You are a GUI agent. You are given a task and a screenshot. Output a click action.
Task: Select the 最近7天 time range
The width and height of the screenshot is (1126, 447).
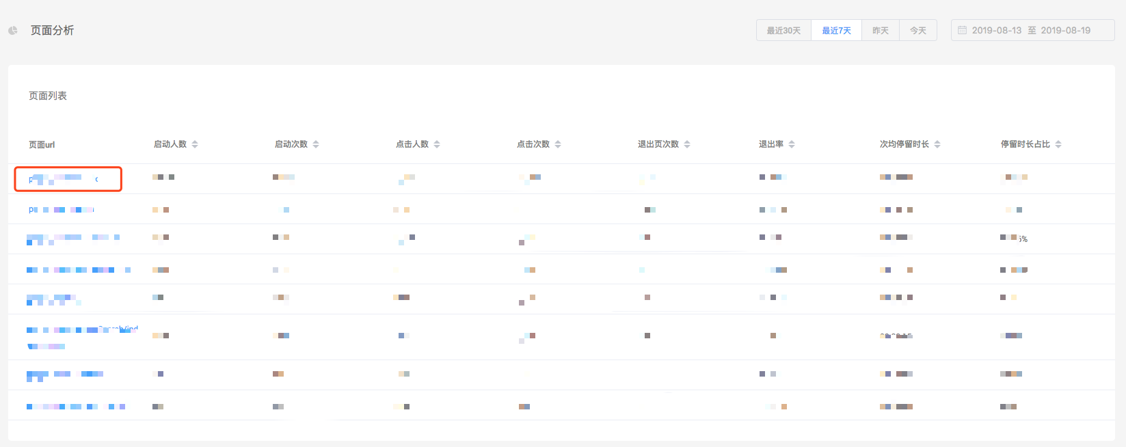coord(836,31)
